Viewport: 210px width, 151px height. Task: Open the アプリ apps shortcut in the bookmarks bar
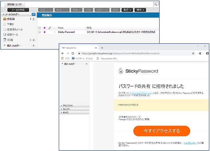coord(66,59)
